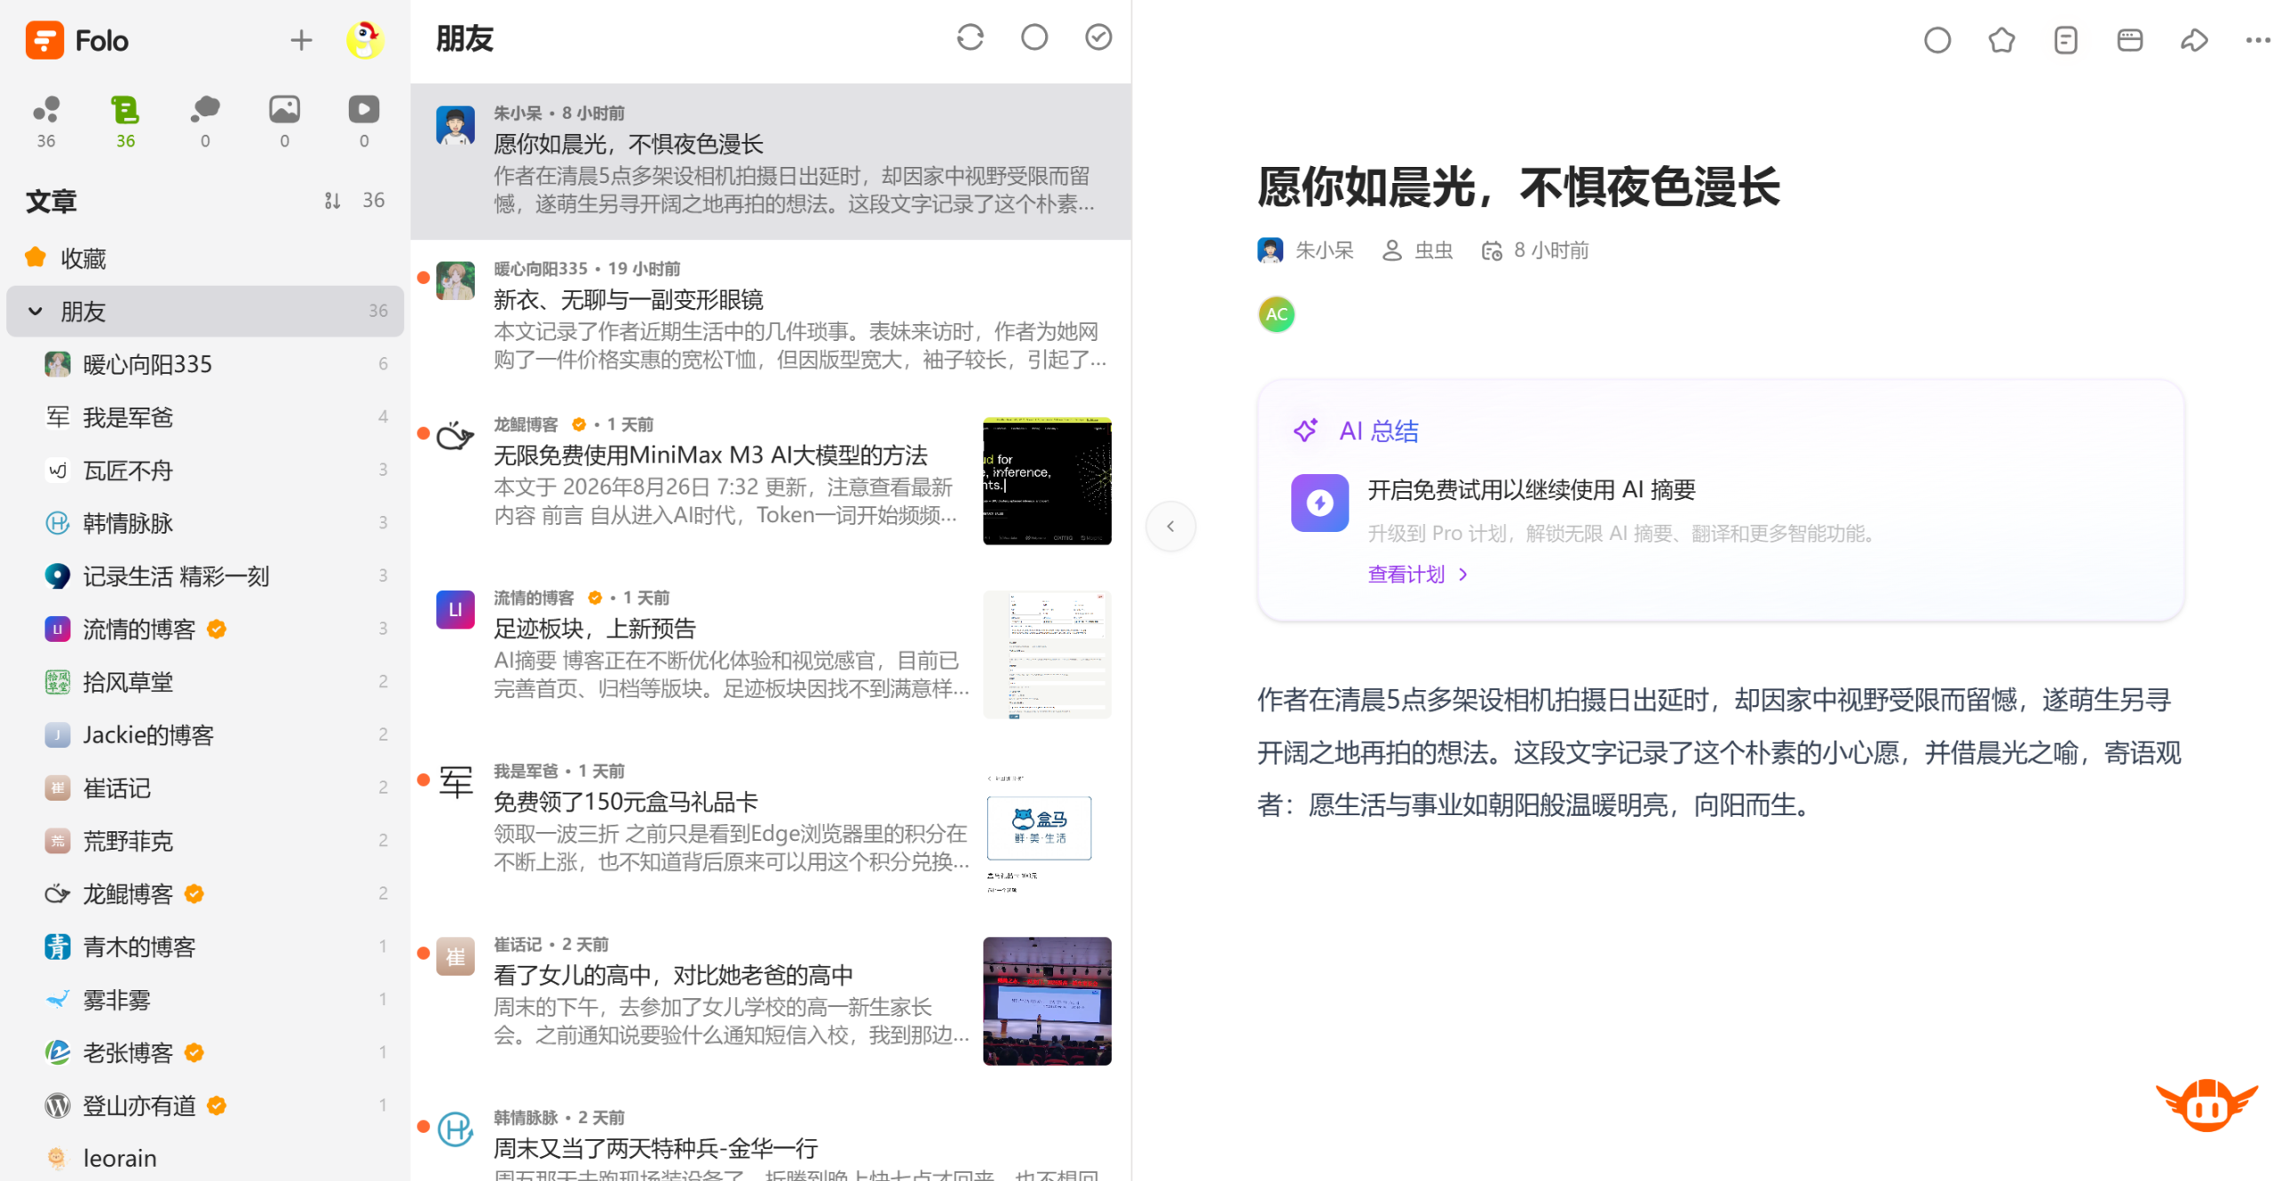Image resolution: width=2273 pixels, height=1181 pixels.
Task: Open the 老张博客 feed
Action: [x=204, y=1052]
